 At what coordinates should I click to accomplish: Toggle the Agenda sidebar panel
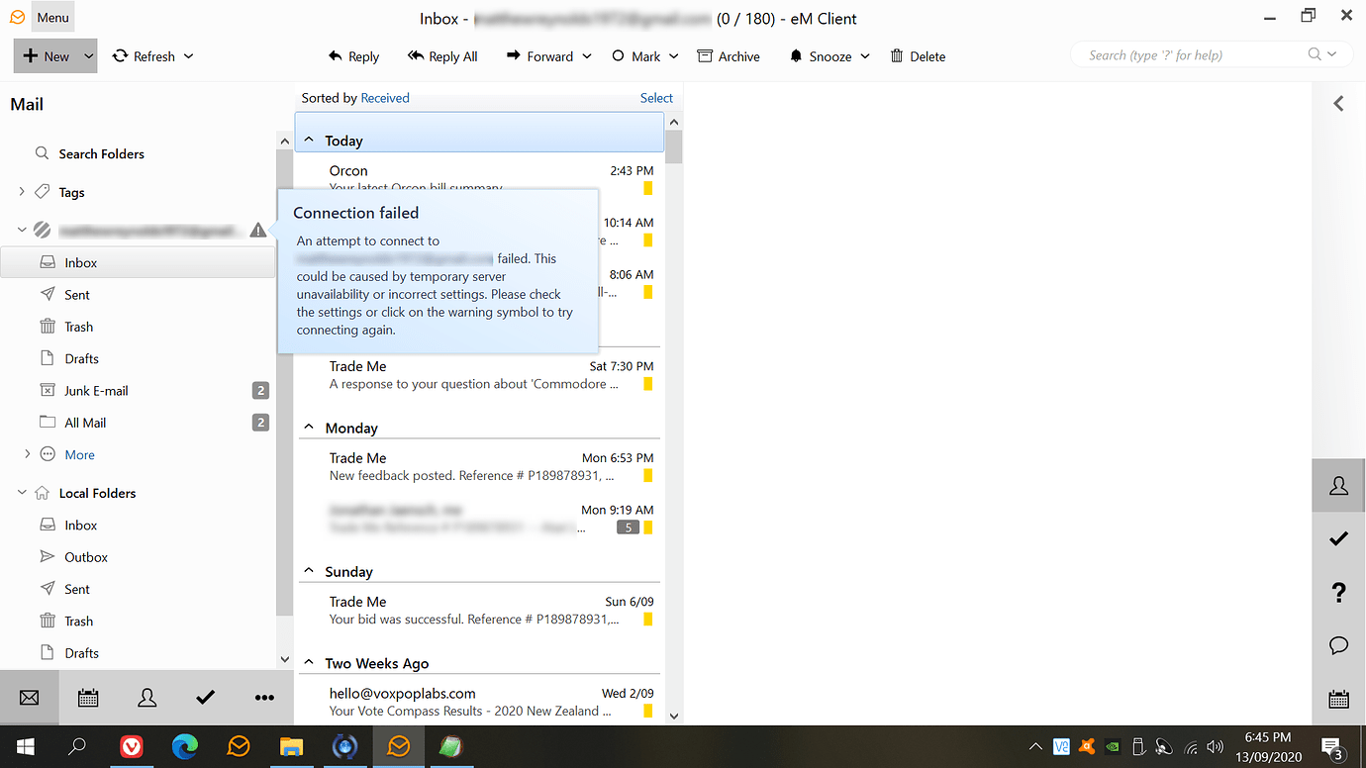(1338, 699)
